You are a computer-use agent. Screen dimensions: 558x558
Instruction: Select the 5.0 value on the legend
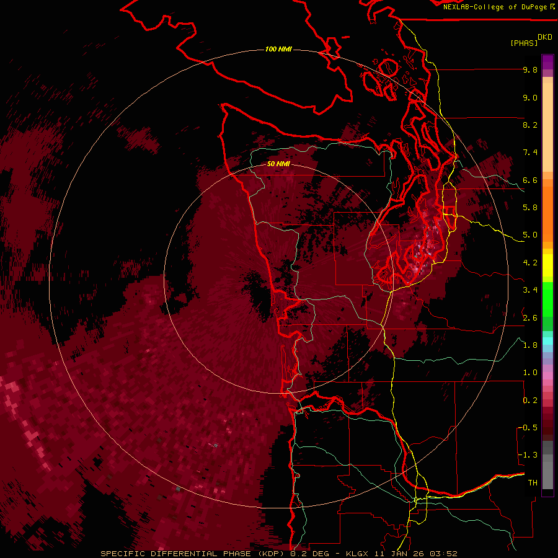(x=530, y=235)
